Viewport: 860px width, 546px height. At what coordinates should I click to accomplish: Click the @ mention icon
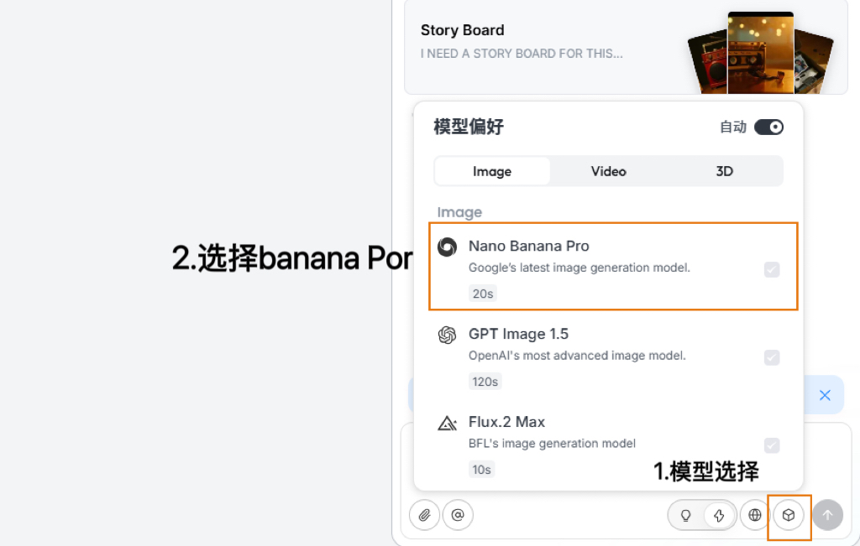pos(458,515)
